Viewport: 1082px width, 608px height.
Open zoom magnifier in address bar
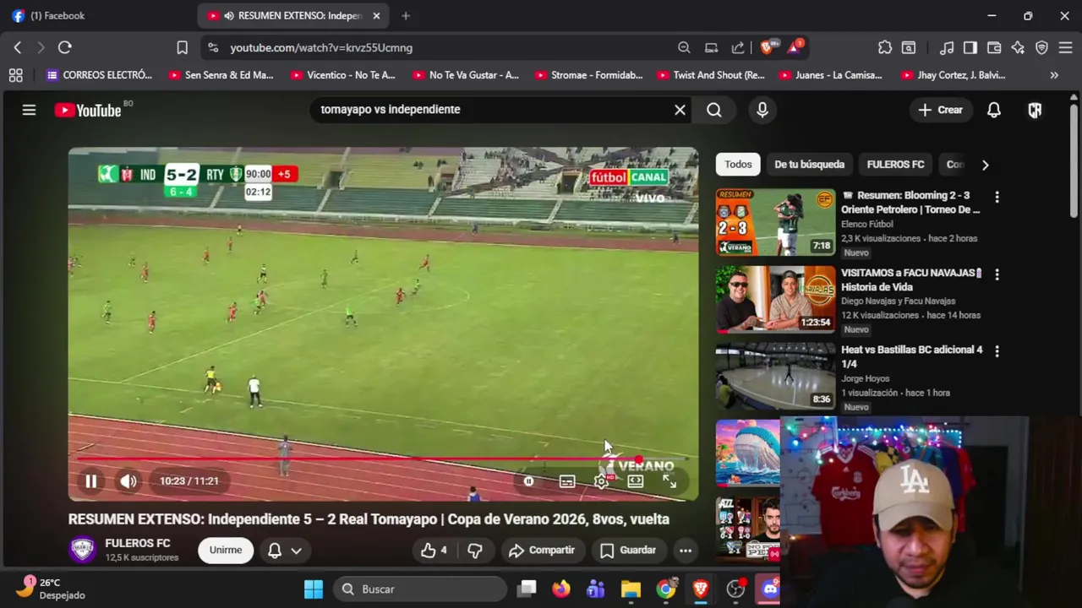(x=684, y=48)
